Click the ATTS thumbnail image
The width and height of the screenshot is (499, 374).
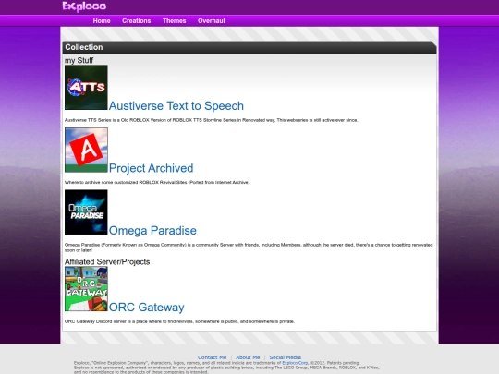click(86, 88)
